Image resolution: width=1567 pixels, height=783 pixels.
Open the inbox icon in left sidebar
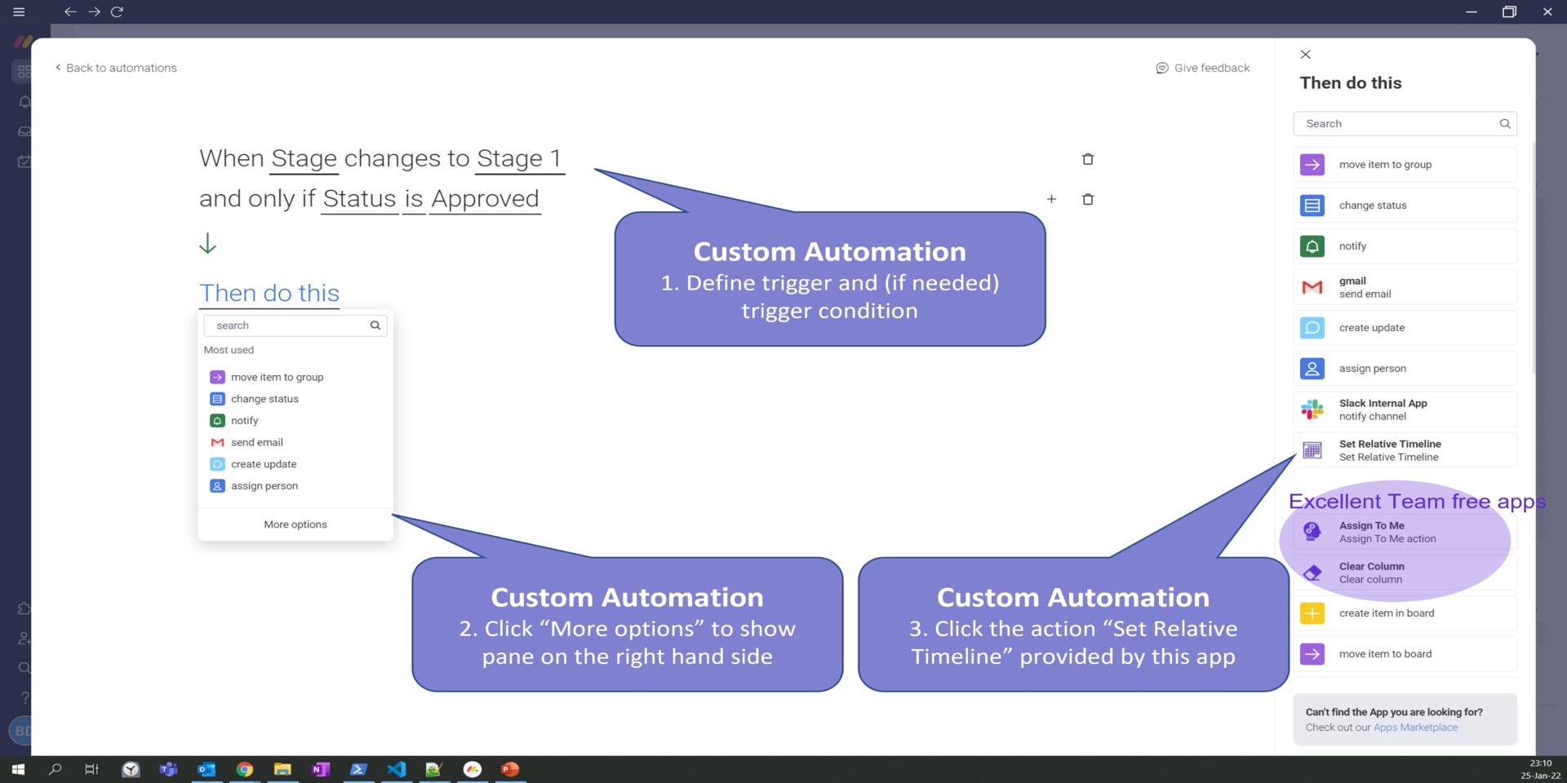24,131
